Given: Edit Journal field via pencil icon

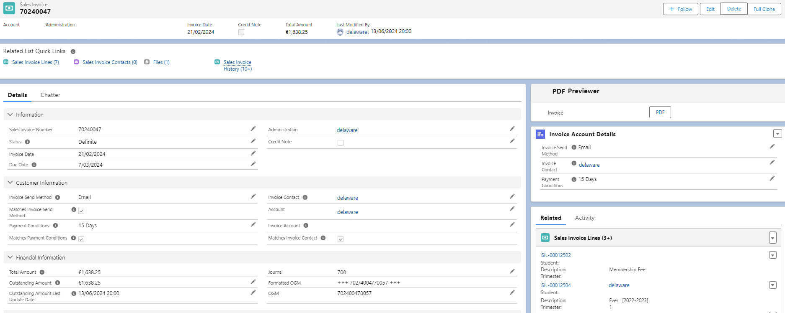Looking at the screenshot, I should tap(512, 272).
